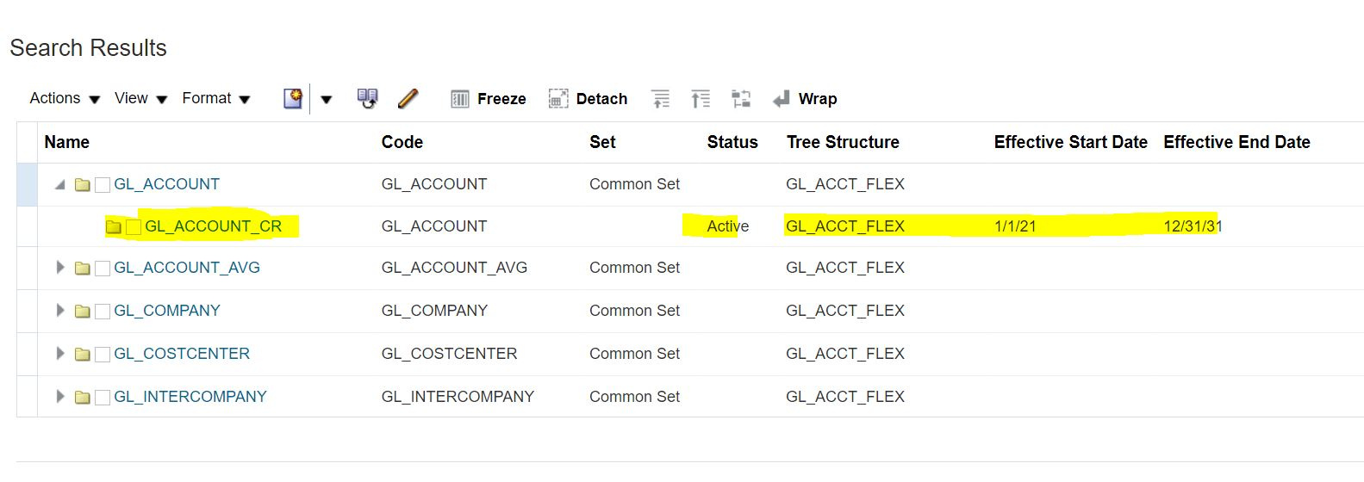Viewport: 1364px width, 482px height.
Task: Toggle Wrap for table text
Action: point(806,99)
